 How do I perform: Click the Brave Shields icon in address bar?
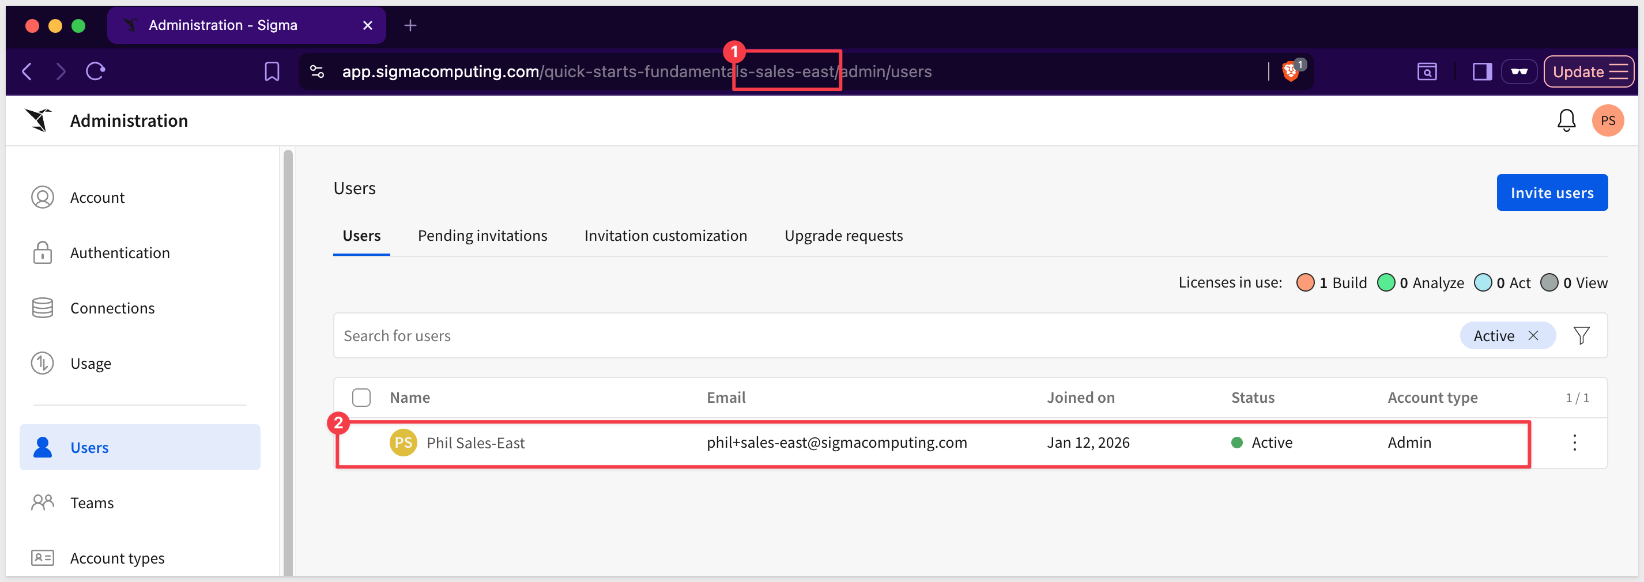click(x=1291, y=71)
